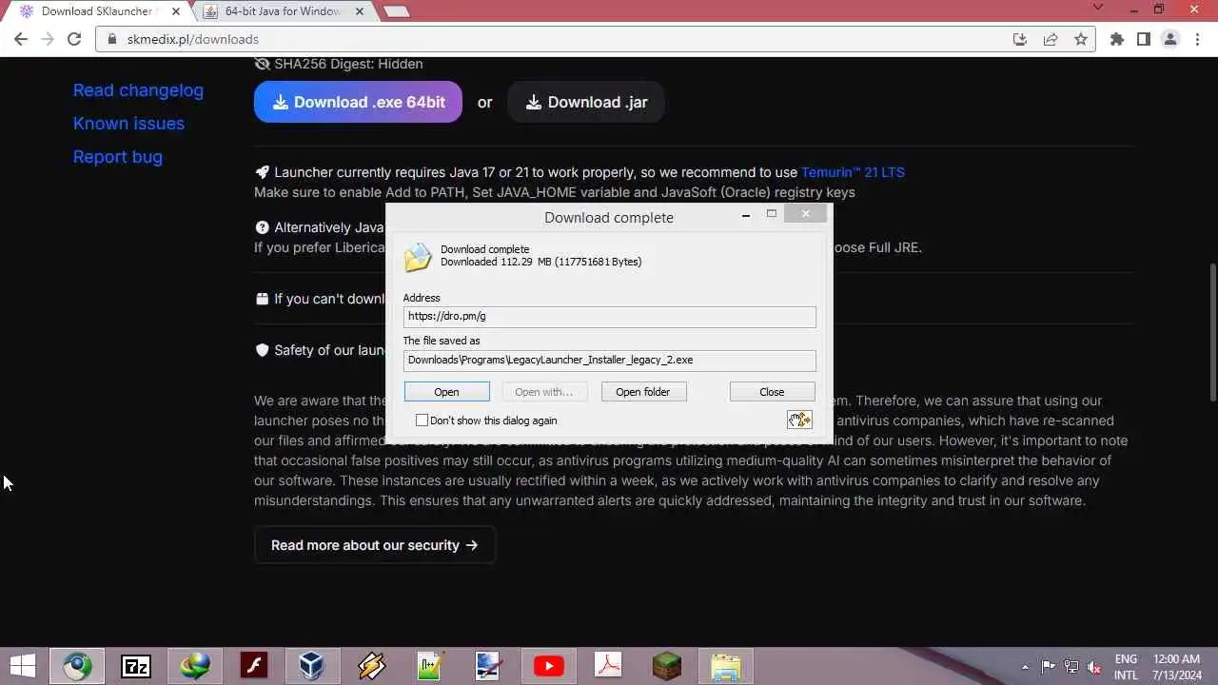Open the Chrome profile avatar icon
This screenshot has height=685, width=1218.
click(1170, 39)
